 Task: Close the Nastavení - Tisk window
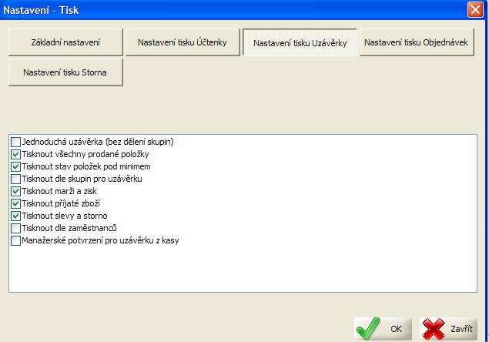click(x=475, y=10)
